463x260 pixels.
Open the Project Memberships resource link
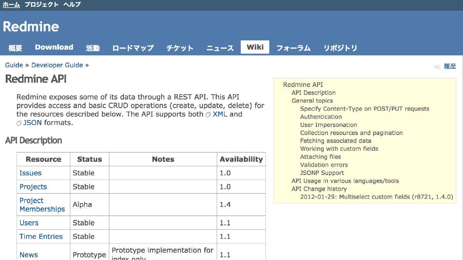coord(42,205)
